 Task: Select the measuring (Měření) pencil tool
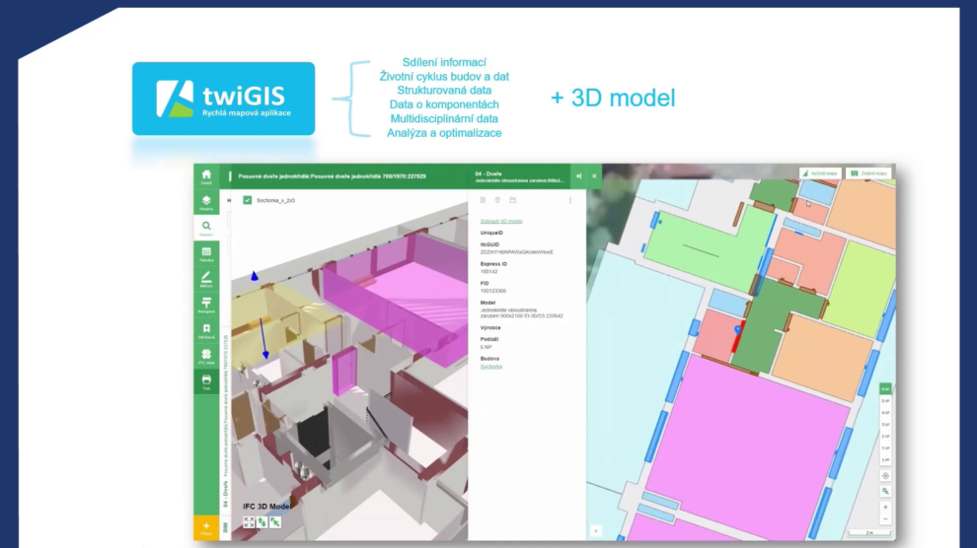point(206,279)
